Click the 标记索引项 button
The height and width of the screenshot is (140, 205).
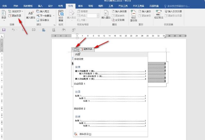click(x=134, y=16)
